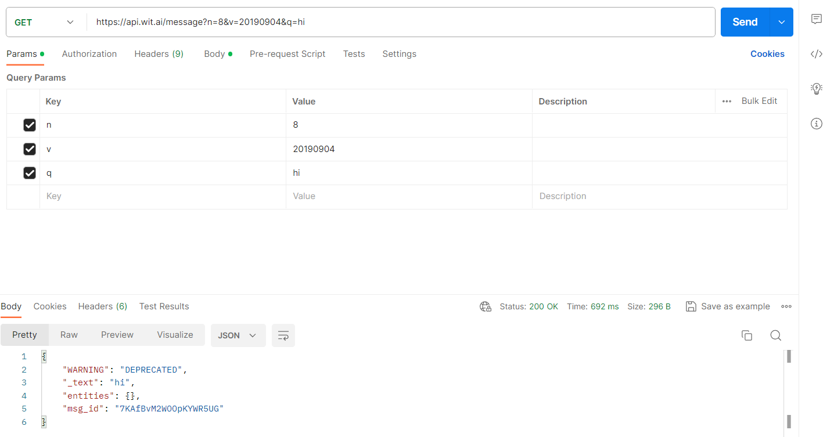Search within the response

click(776, 335)
